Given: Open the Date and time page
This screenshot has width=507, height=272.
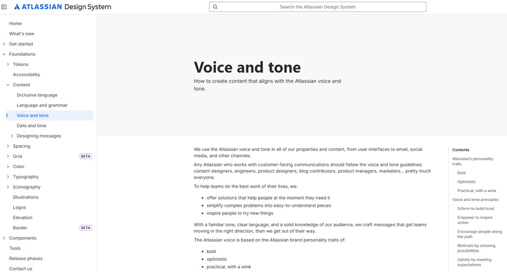Looking at the screenshot, I should tap(31, 126).
